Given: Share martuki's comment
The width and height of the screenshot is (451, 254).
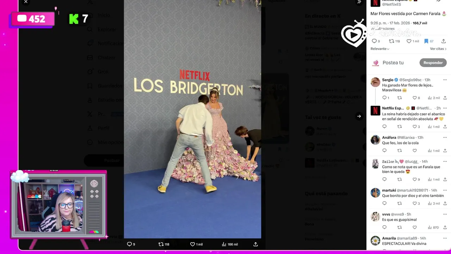Looking at the screenshot, I should click(445, 204).
